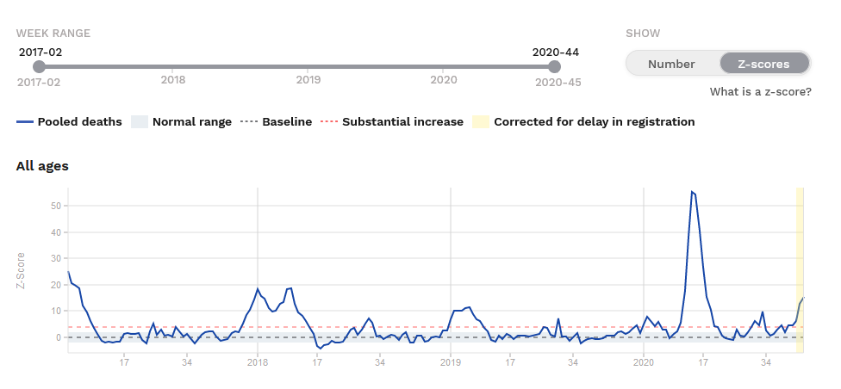The image size is (841, 389).
Task: Click the 2018 mark on week slider
Action: pos(173,80)
